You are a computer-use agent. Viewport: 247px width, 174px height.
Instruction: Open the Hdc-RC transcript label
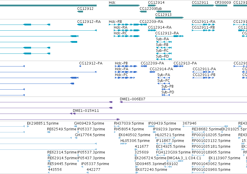120,33
